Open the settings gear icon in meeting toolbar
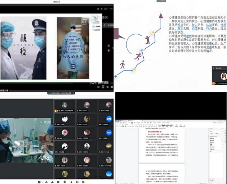The image size is (227, 184). [83, 182]
